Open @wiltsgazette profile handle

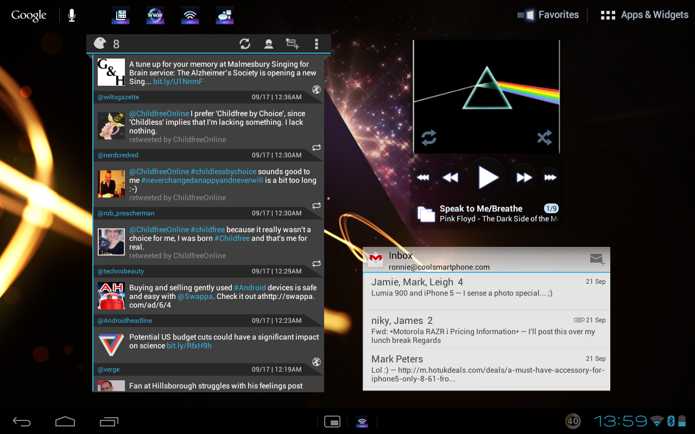click(118, 97)
